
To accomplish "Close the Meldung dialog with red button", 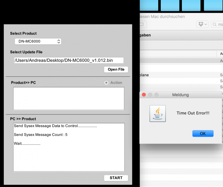I will pos(144,95).
